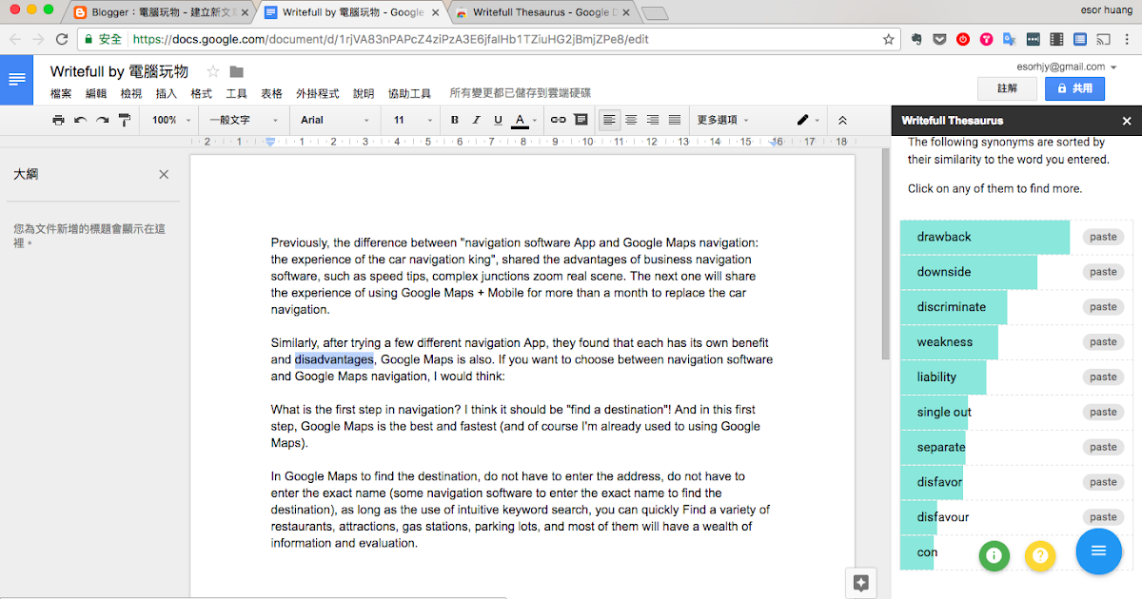
Task: Collapse the menus with double chevron
Action: (842, 120)
